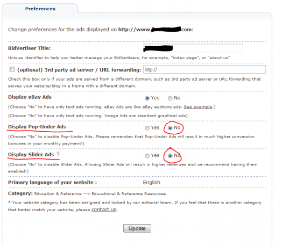Enable the 3rd party ad server checkbox
Viewport: 282px width, 245px height.
[x=12, y=69]
